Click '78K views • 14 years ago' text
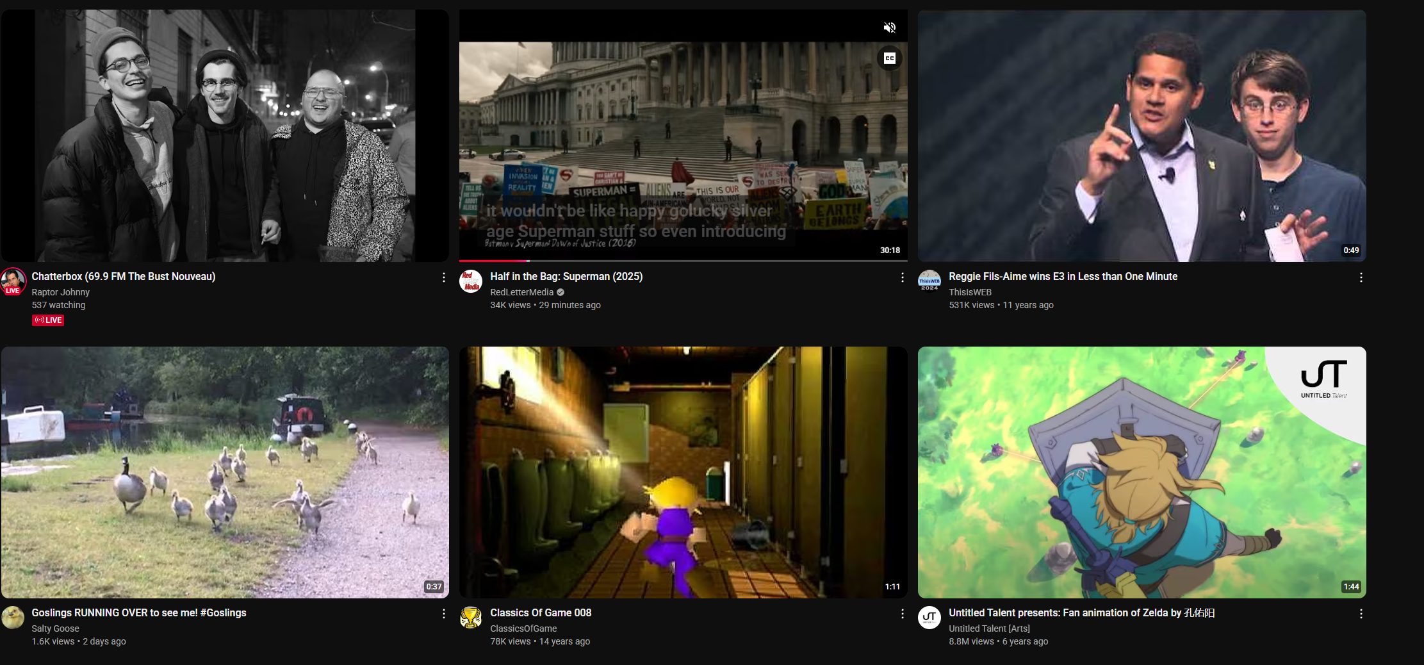The height and width of the screenshot is (665, 1424). pyautogui.click(x=540, y=641)
